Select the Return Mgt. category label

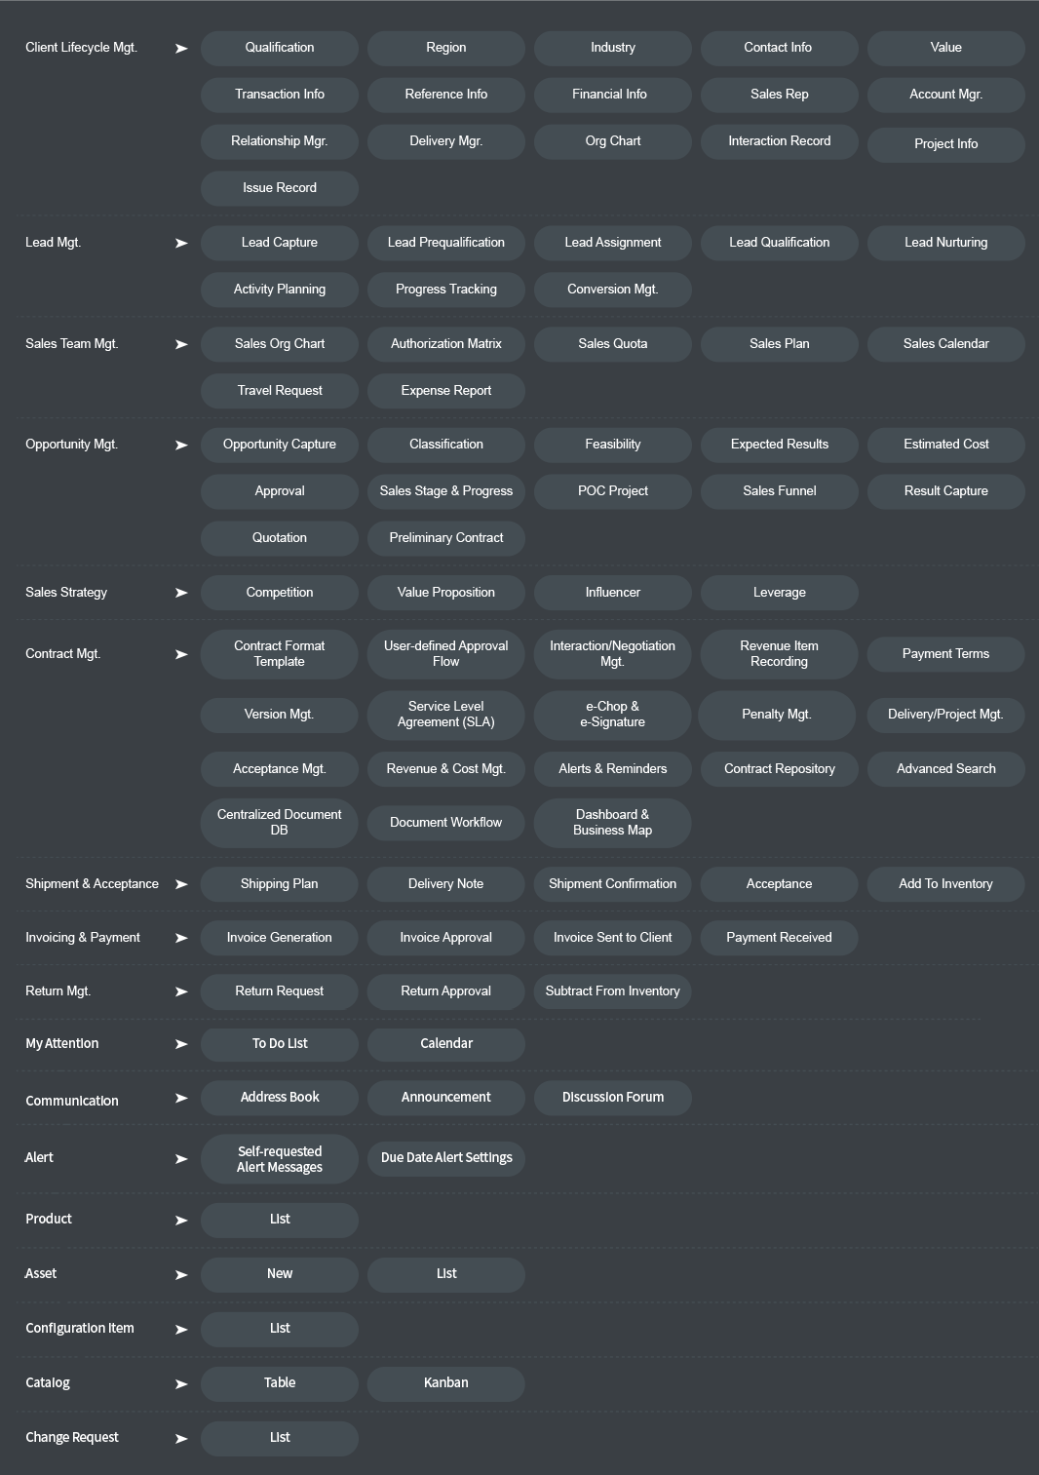[58, 991]
